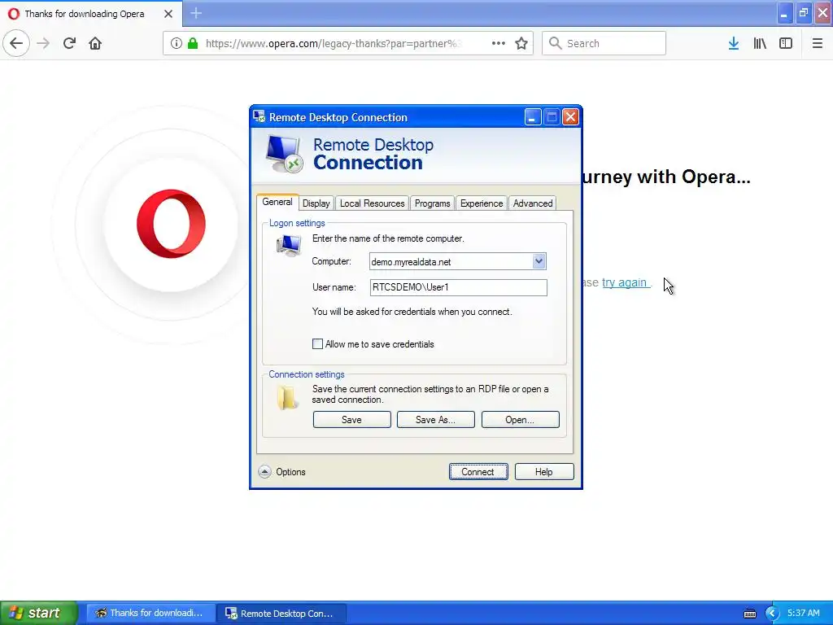Click the forward navigation arrow

(x=43, y=43)
